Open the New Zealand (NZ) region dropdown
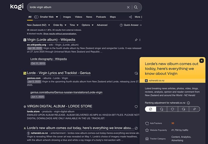208x144 pixels. pos(39,25)
